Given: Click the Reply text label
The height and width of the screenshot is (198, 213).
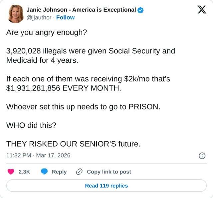Looking at the screenshot, I should pos(59,172).
